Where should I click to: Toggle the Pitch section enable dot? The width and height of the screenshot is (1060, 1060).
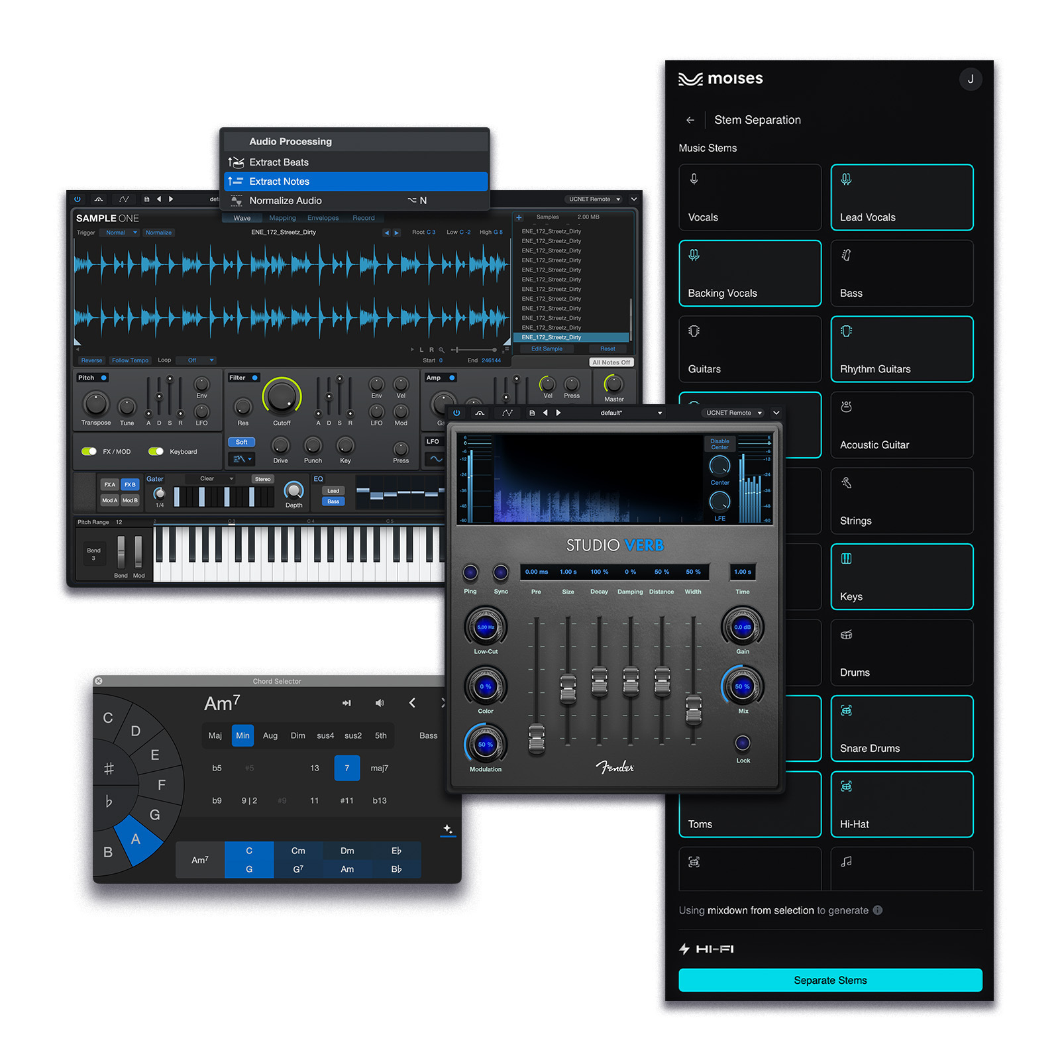pyautogui.click(x=104, y=378)
